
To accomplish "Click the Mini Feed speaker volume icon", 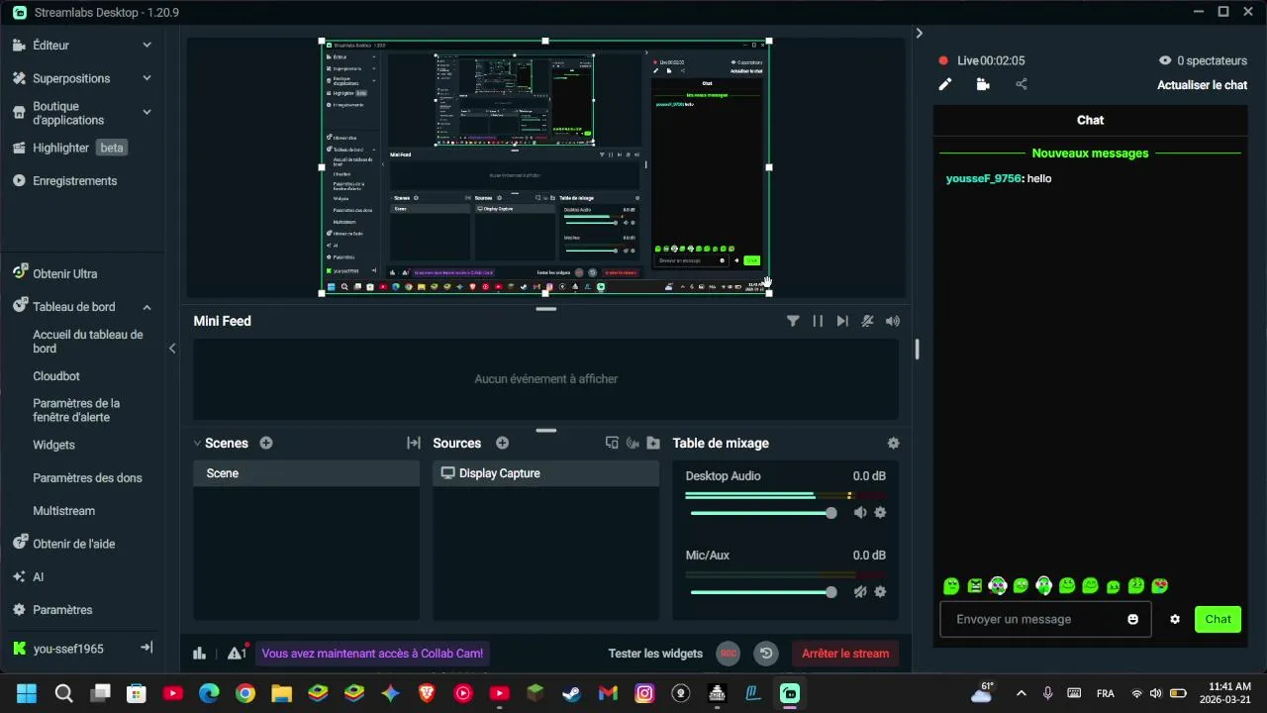I will [x=893, y=321].
